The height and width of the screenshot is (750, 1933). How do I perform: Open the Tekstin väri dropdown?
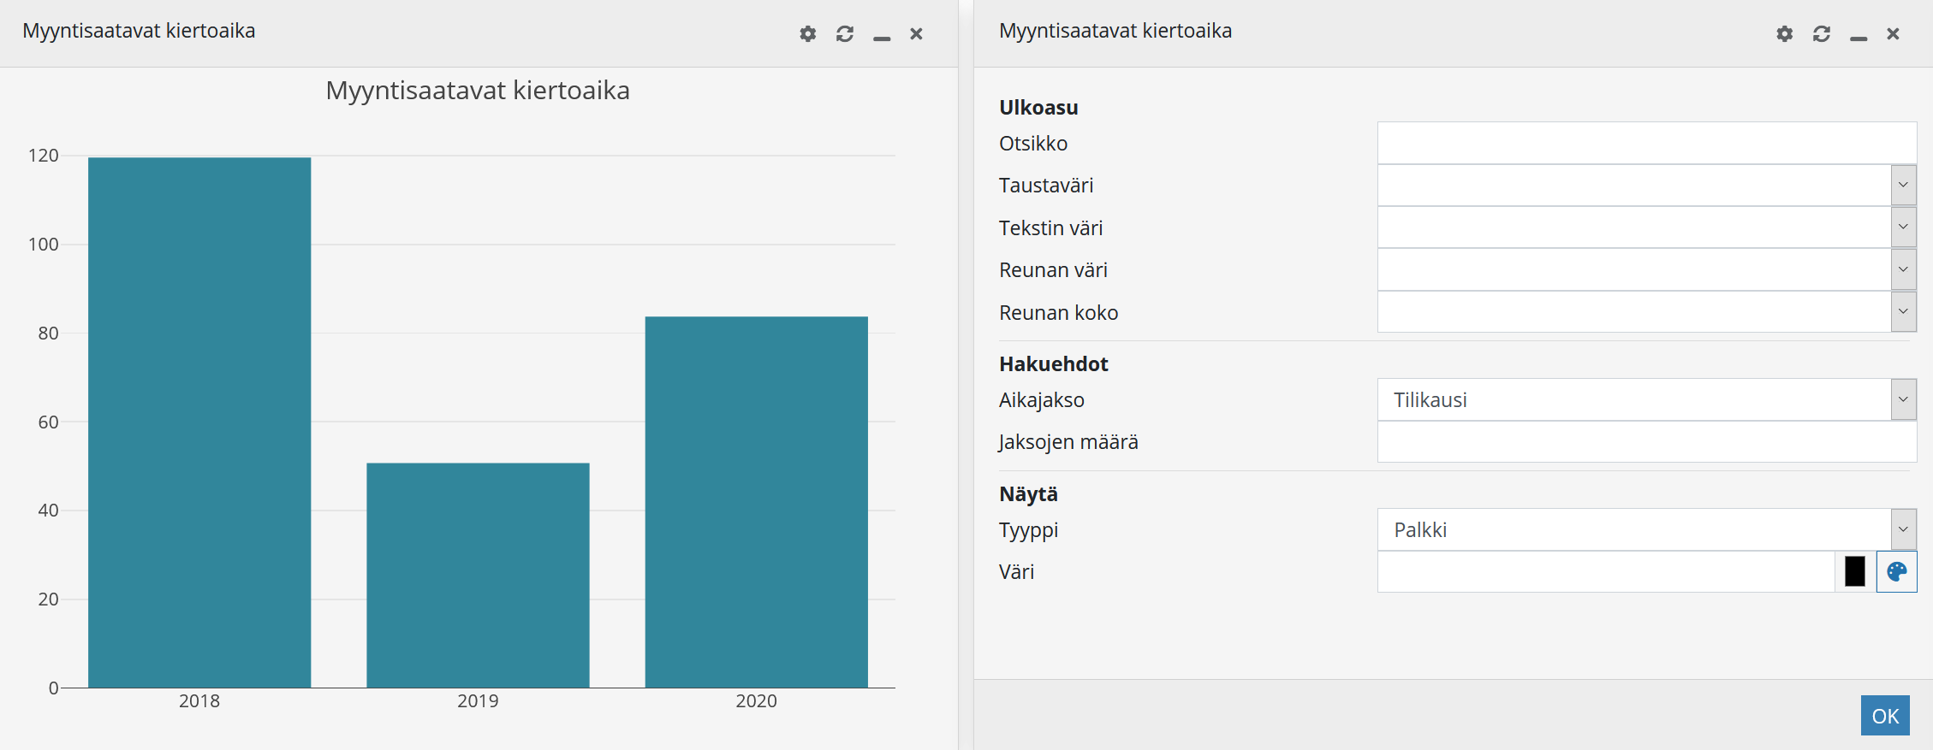pyautogui.click(x=1903, y=227)
